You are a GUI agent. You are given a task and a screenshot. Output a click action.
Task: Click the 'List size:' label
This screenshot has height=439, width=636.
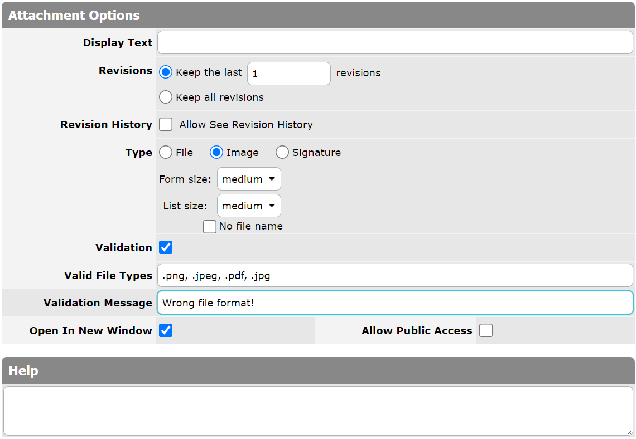(185, 206)
